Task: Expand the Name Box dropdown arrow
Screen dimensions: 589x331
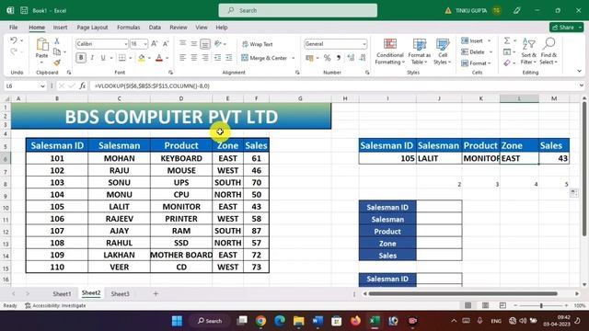Action: pos(42,86)
